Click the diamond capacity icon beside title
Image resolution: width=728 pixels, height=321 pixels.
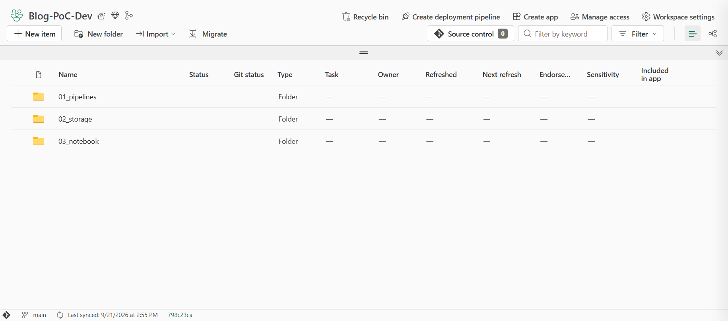point(115,15)
